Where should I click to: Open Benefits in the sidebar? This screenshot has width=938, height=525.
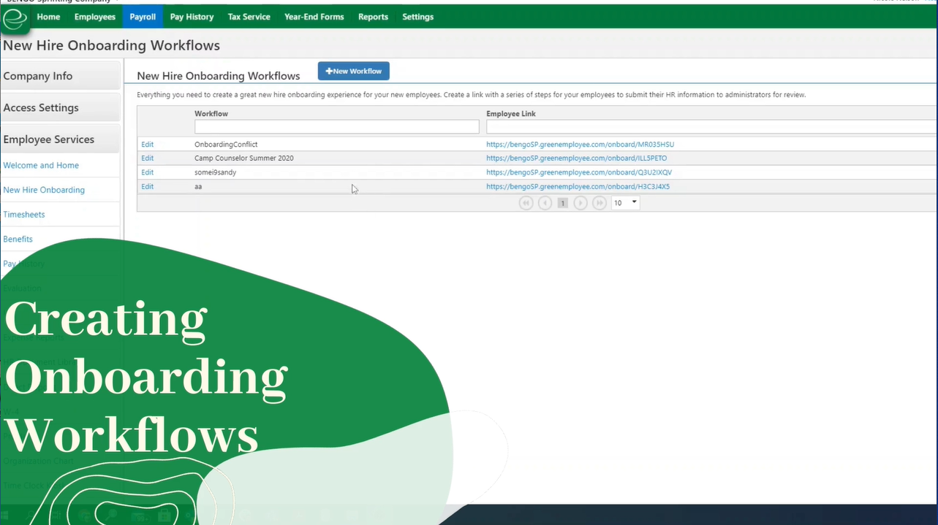(18, 239)
